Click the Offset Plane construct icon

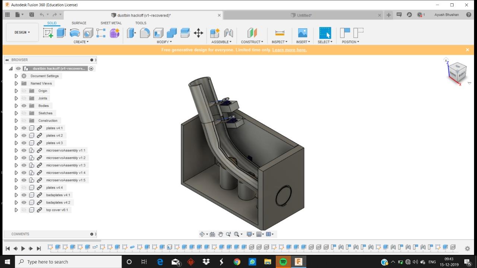(x=252, y=33)
